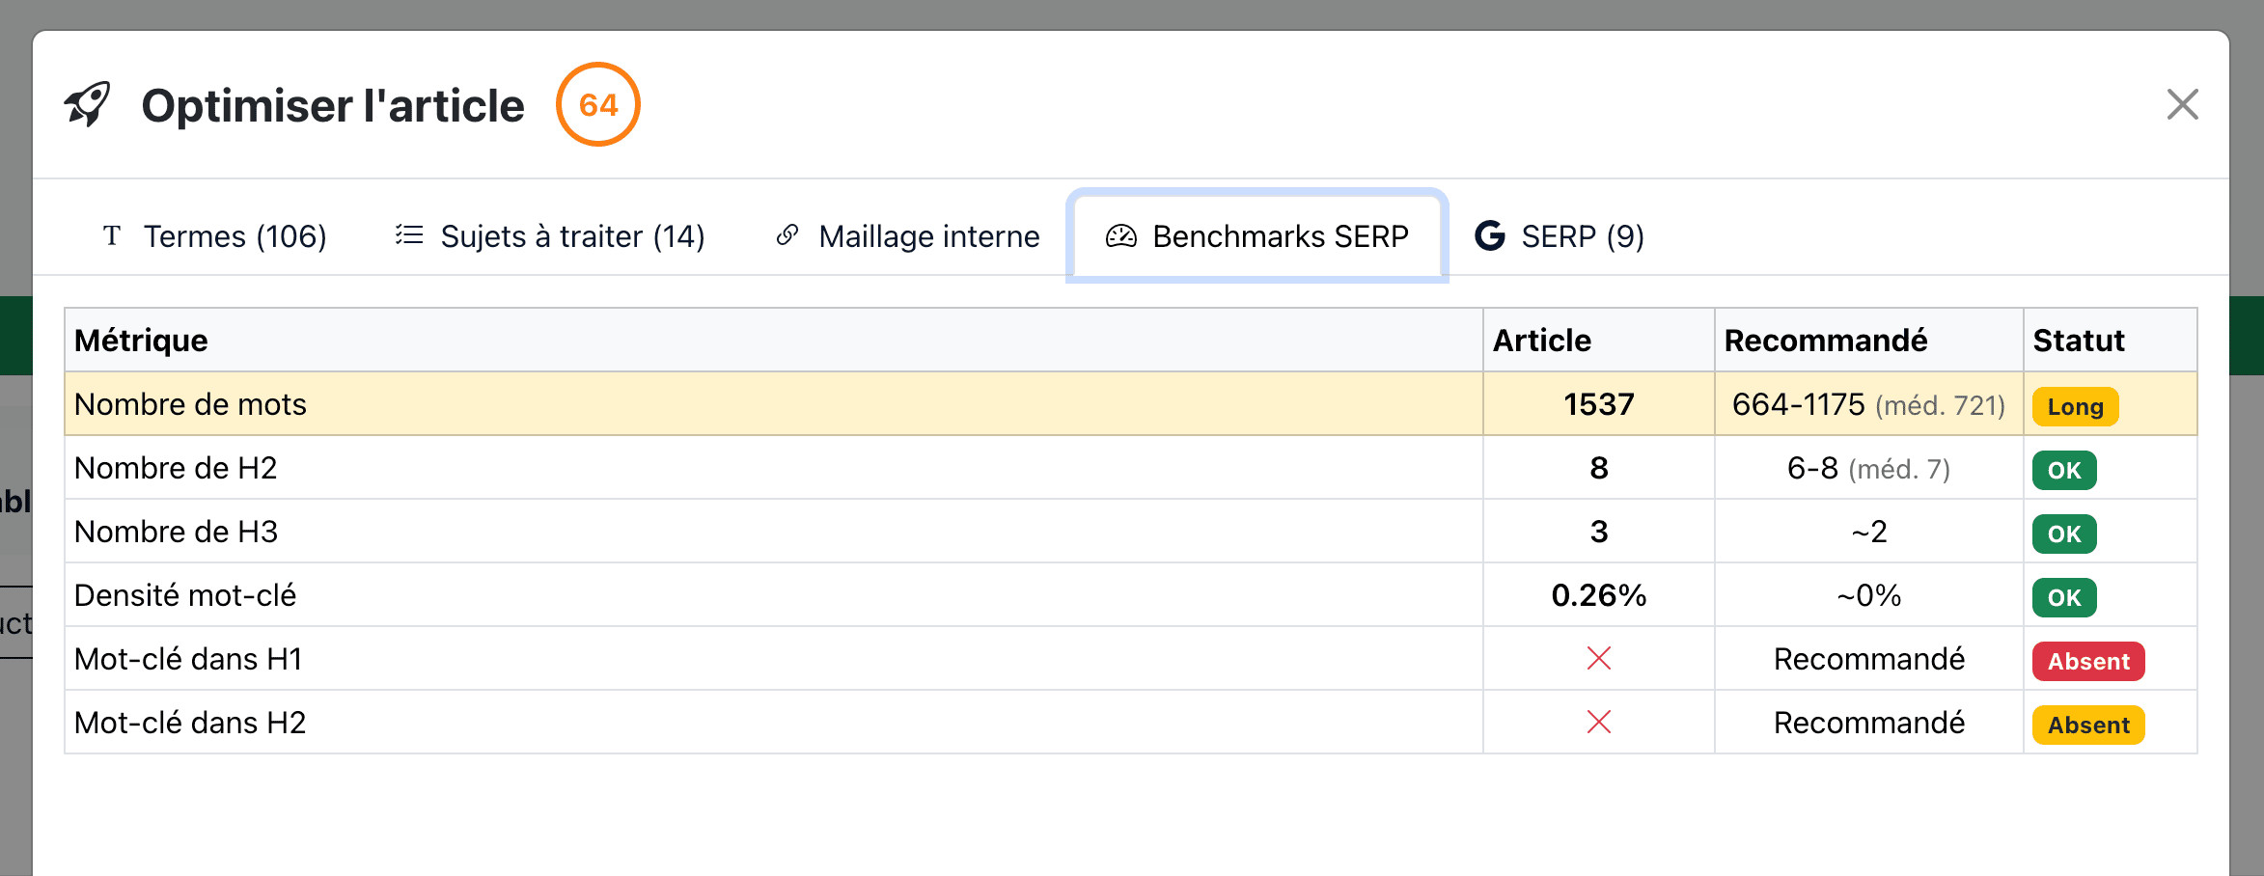
Task: Click the checklist icon for Sujets à traiter
Action: [x=409, y=235]
